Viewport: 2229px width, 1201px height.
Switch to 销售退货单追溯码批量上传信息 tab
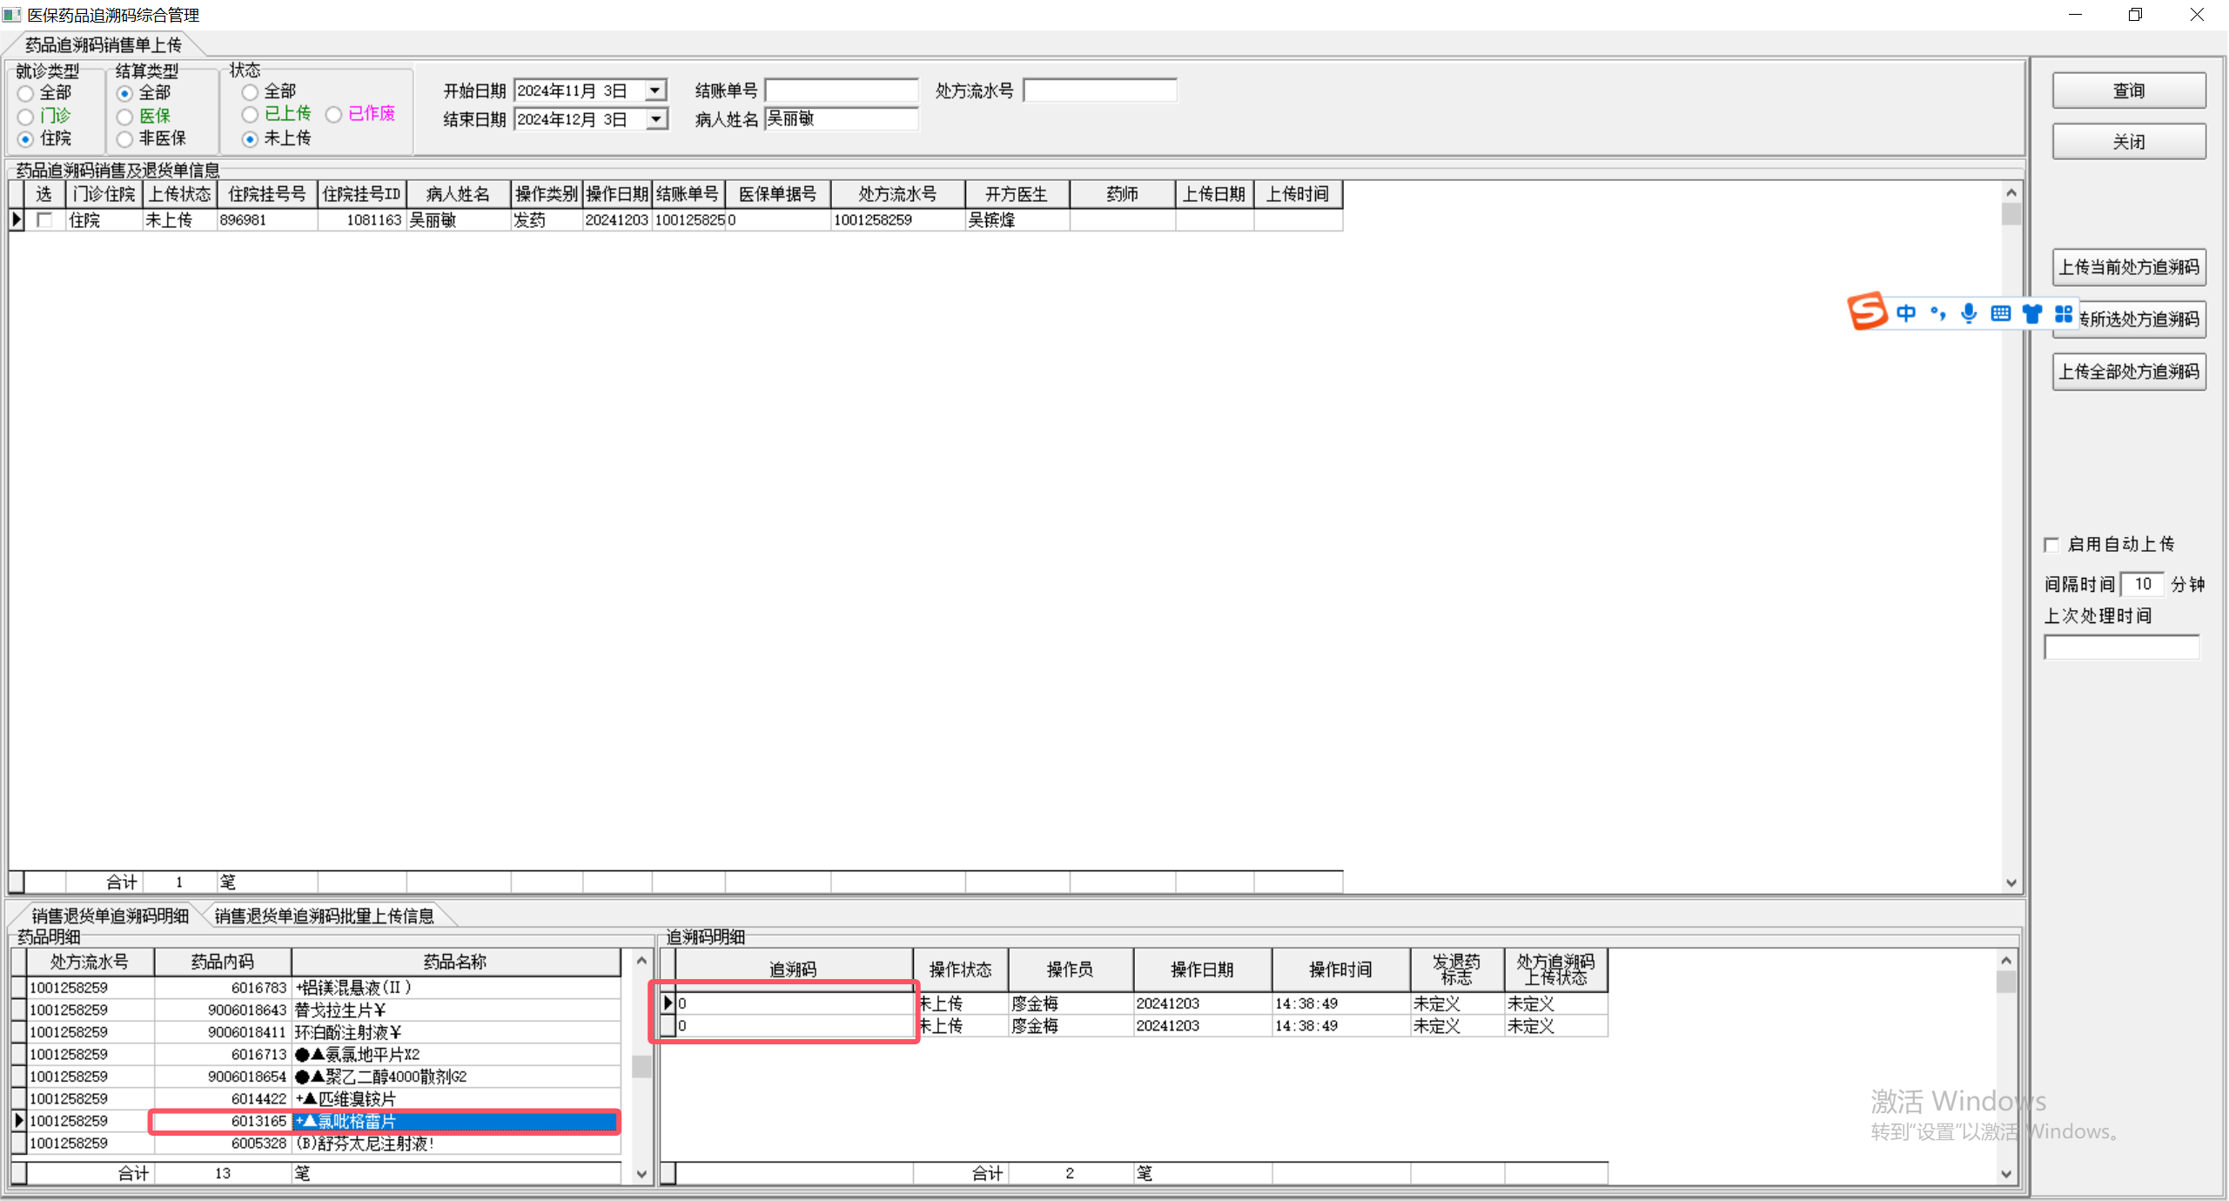click(x=324, y=916)
